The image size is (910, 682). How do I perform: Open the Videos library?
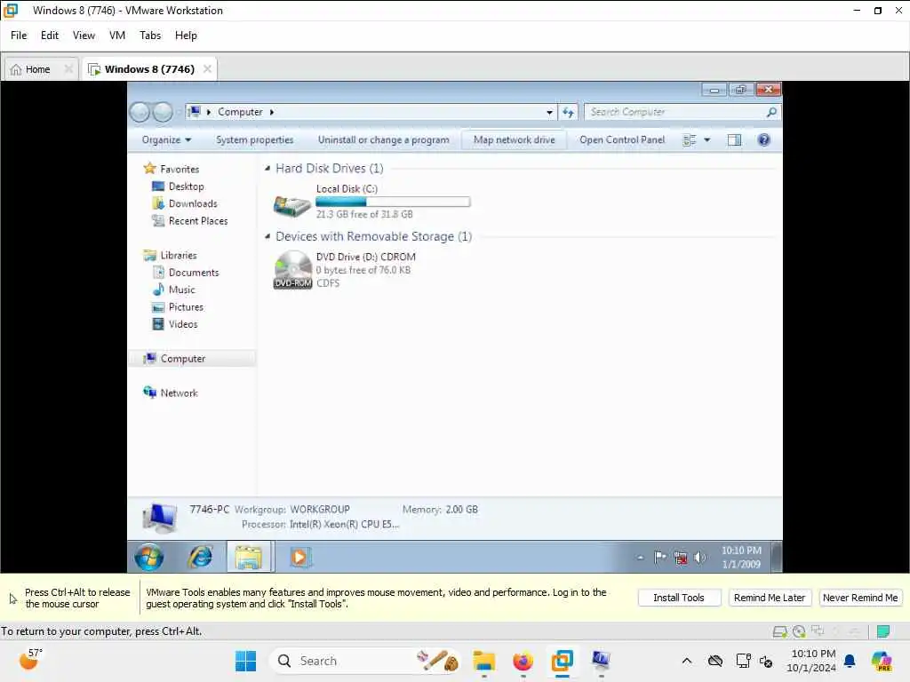tap(183, 324)
